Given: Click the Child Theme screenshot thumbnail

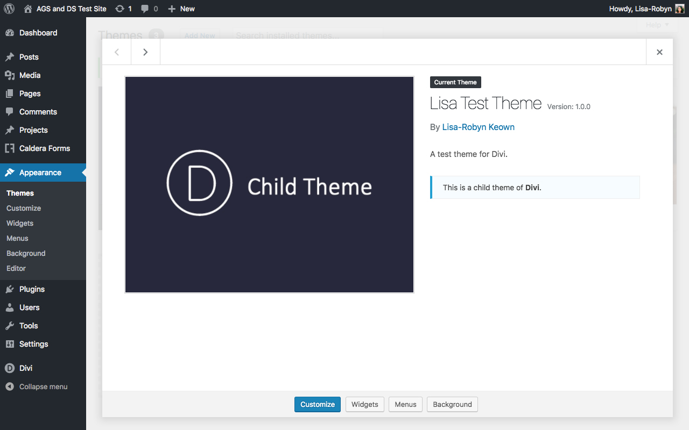Looking at the screenshot, I should tap(269, 184).
